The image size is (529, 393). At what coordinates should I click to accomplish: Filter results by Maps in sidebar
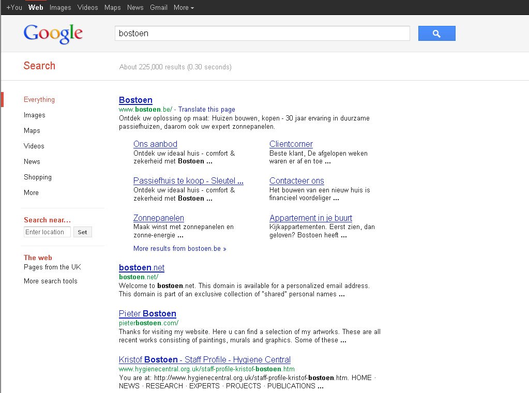(32, 130)
